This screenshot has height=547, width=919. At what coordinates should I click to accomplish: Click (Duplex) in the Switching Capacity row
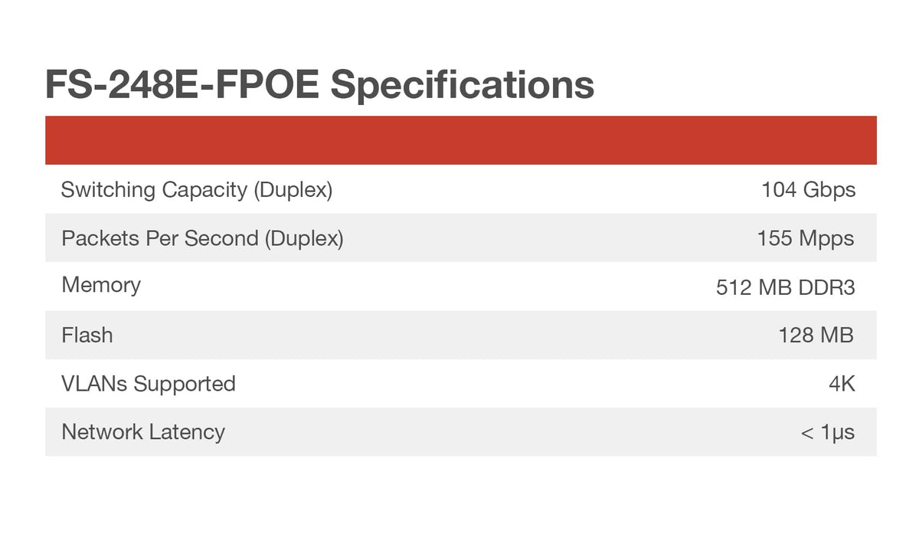click(293, 190)
